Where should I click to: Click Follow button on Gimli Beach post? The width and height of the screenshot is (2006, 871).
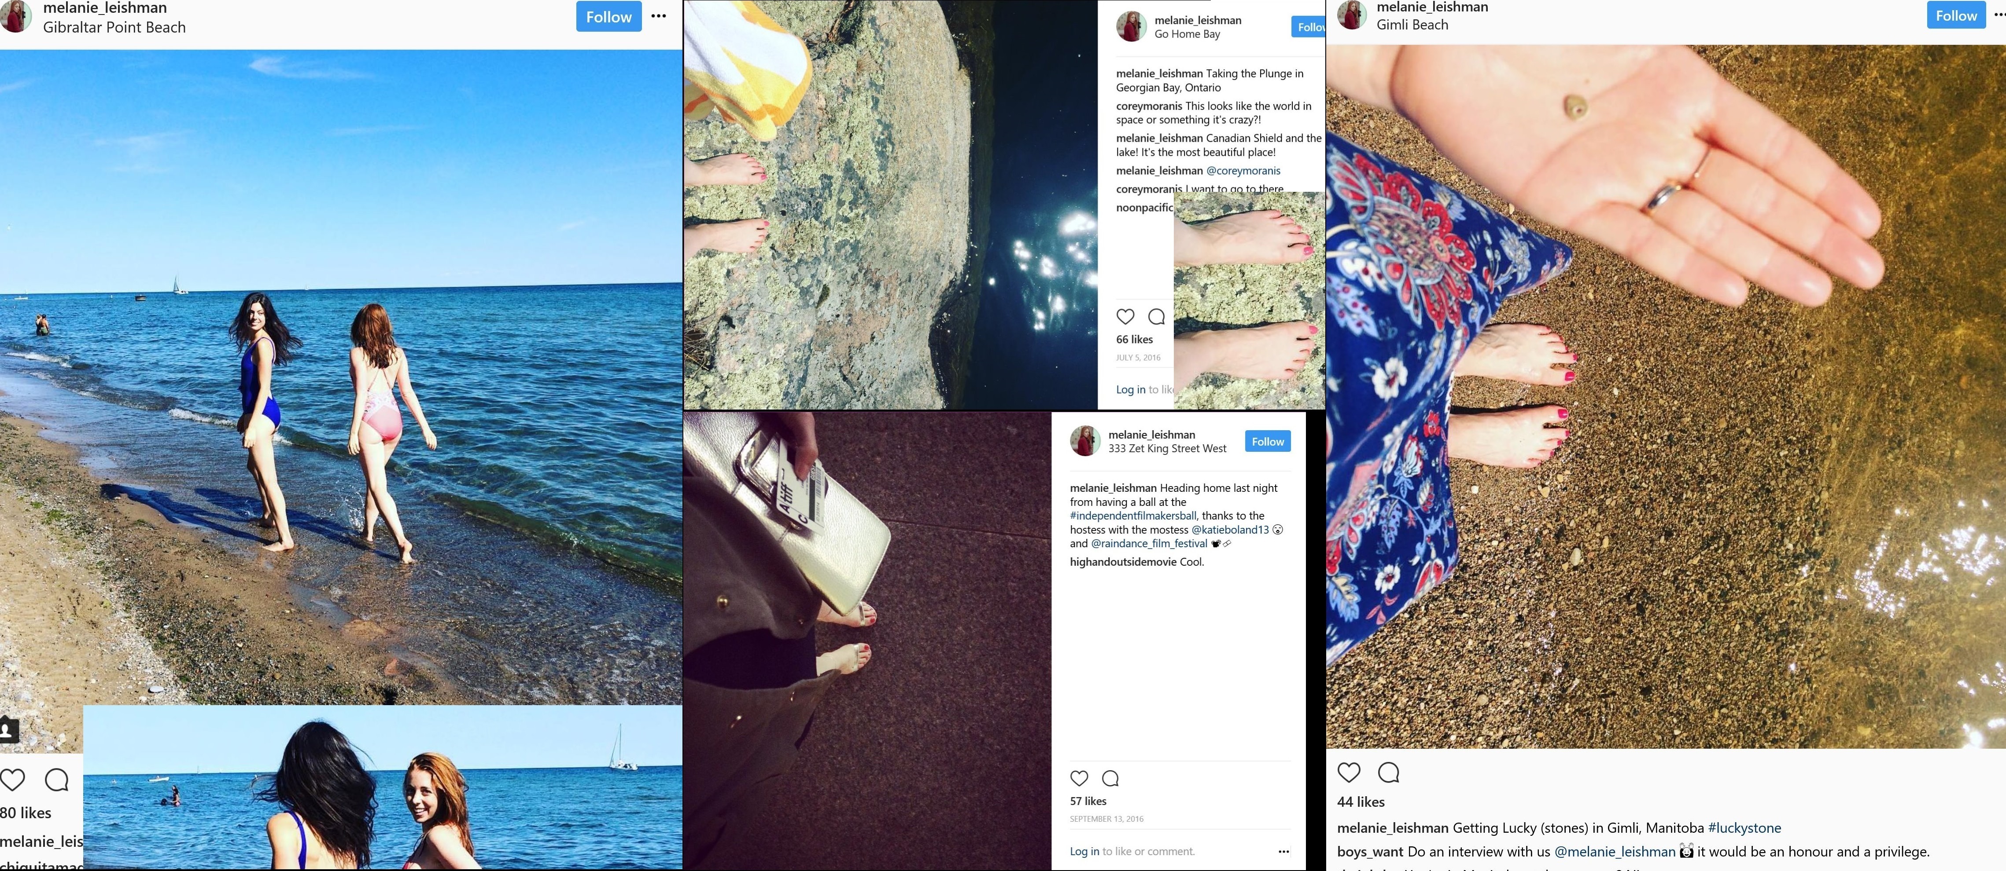1956,15
